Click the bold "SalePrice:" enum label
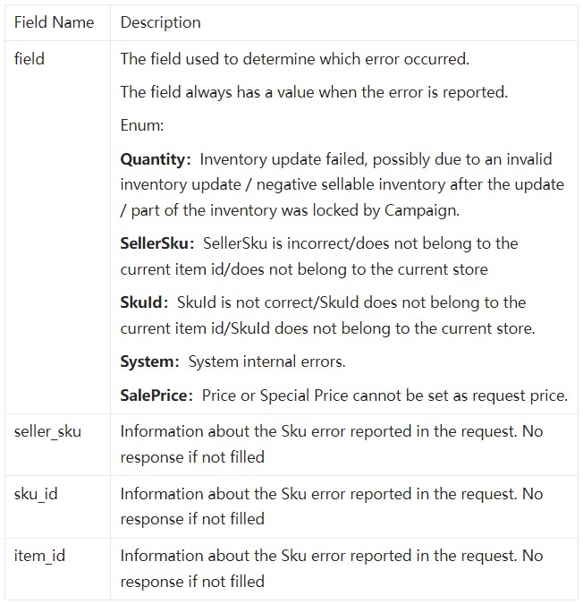This screenshot has height=604, width=583. tap(156, 396)
